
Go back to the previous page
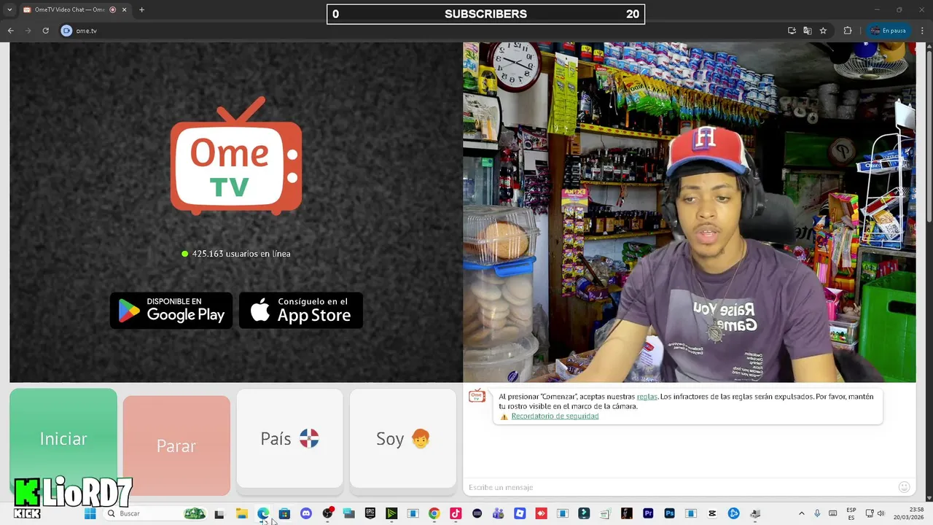pyautogui.click(x=10, y=31)
